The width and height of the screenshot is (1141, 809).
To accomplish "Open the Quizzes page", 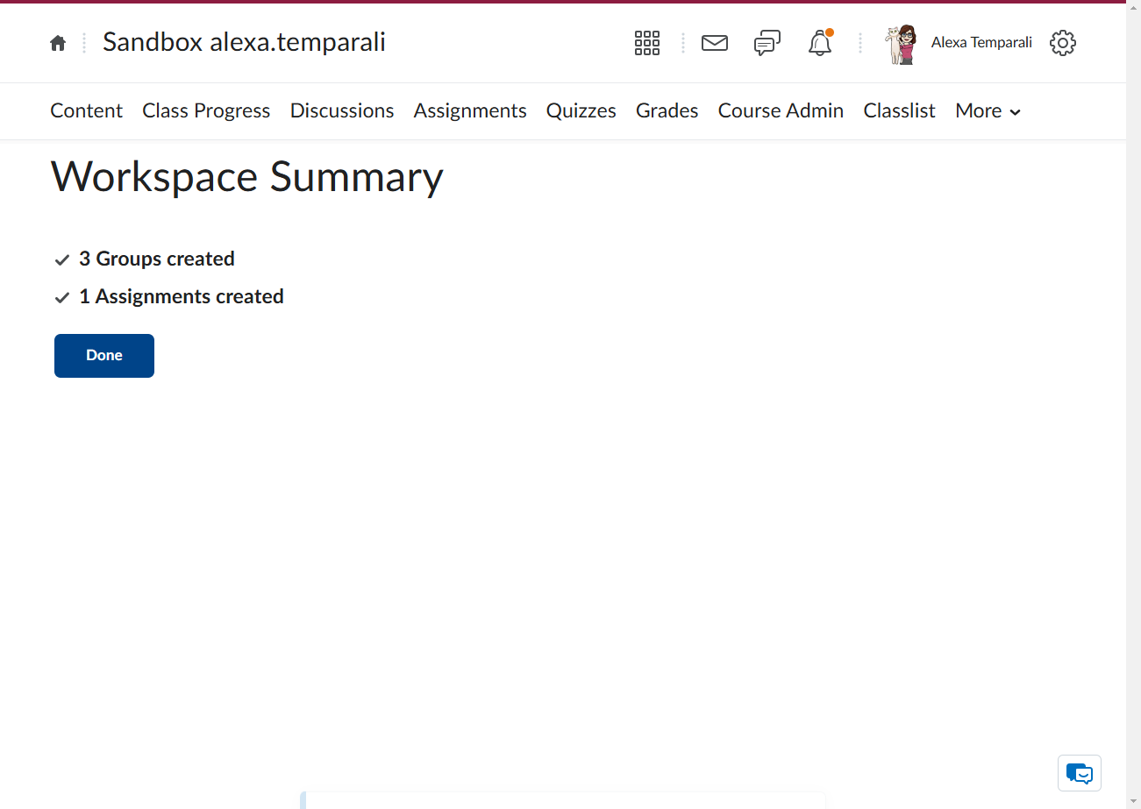I will (581, 111).
